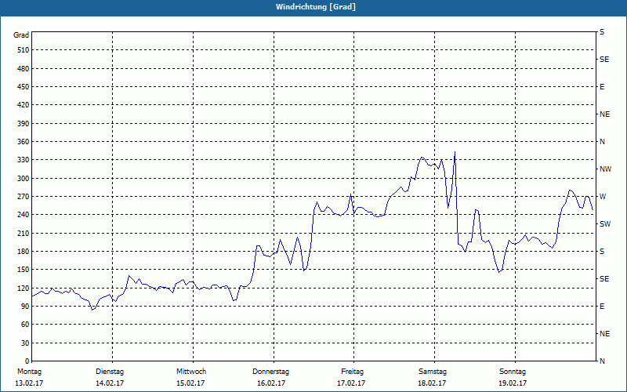627x392 pixels.
Task: Click the Montag day label
Action: (29, 372)
